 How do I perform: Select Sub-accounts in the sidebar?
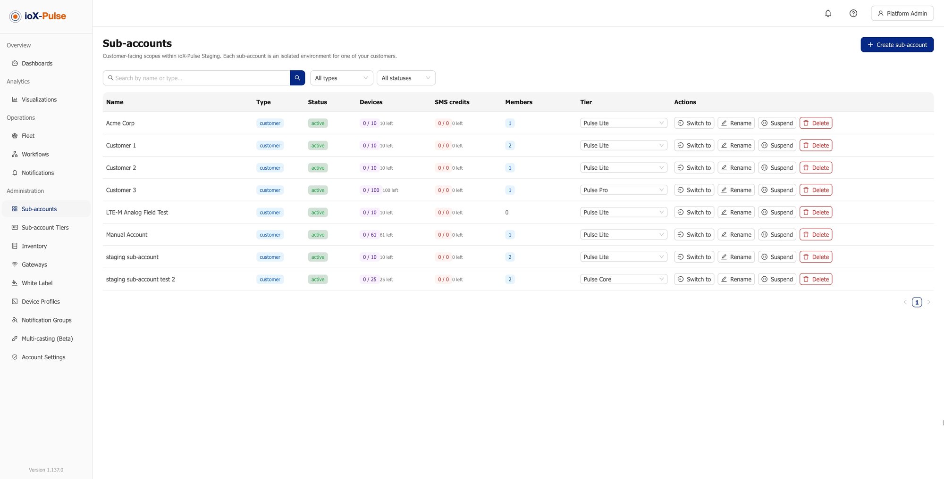46,209
